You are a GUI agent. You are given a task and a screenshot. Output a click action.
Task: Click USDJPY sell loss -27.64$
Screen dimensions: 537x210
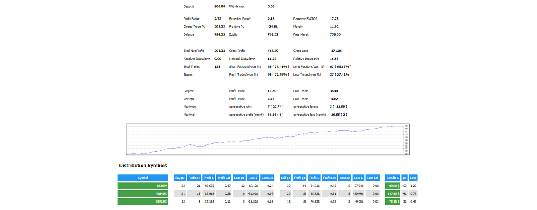359,186
